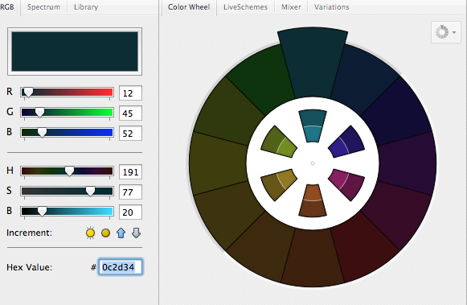Open the color wheel options dropdown
The height and width of the screenshot is (305, 467).
coord(446,32)
